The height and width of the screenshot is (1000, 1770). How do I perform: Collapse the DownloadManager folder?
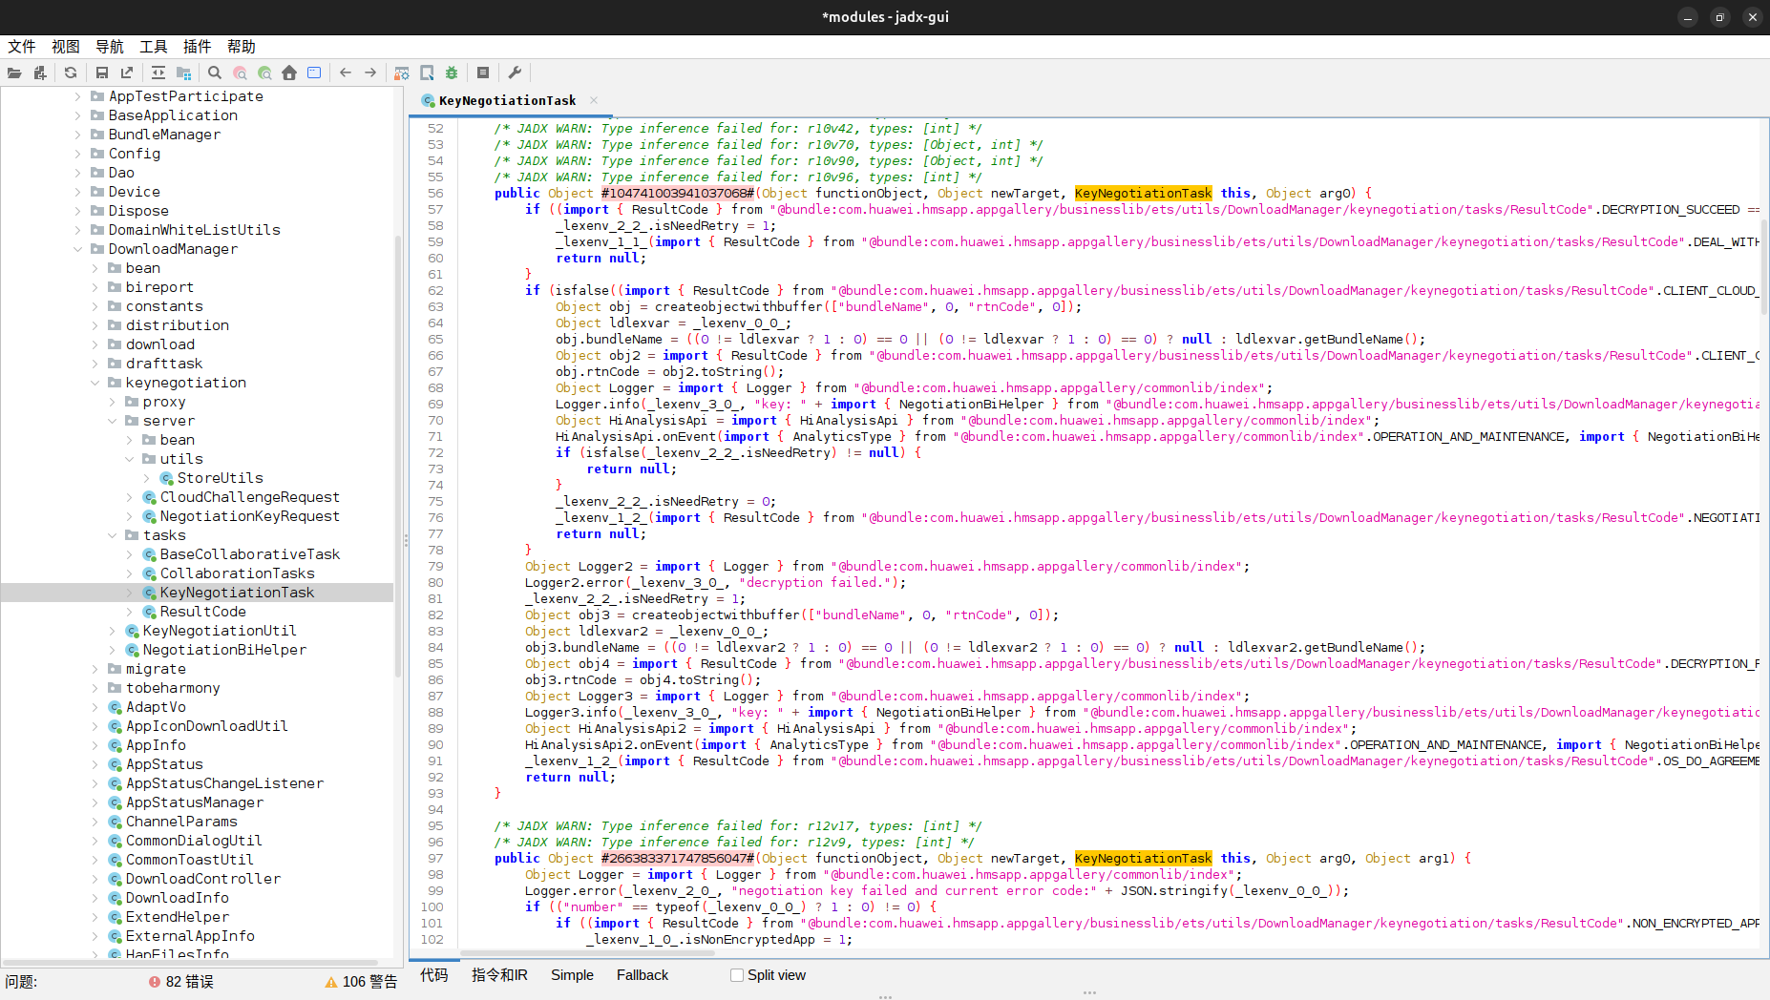click(78, 249)
